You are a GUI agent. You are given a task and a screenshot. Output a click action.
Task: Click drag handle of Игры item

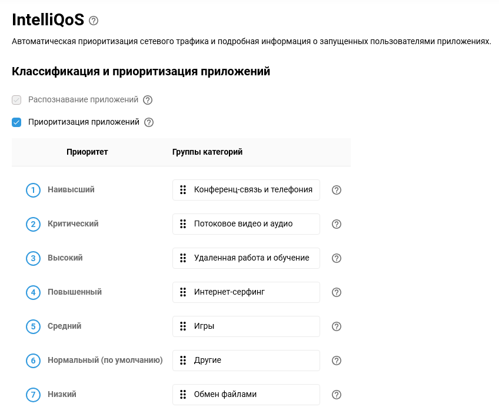click(183, 326)
